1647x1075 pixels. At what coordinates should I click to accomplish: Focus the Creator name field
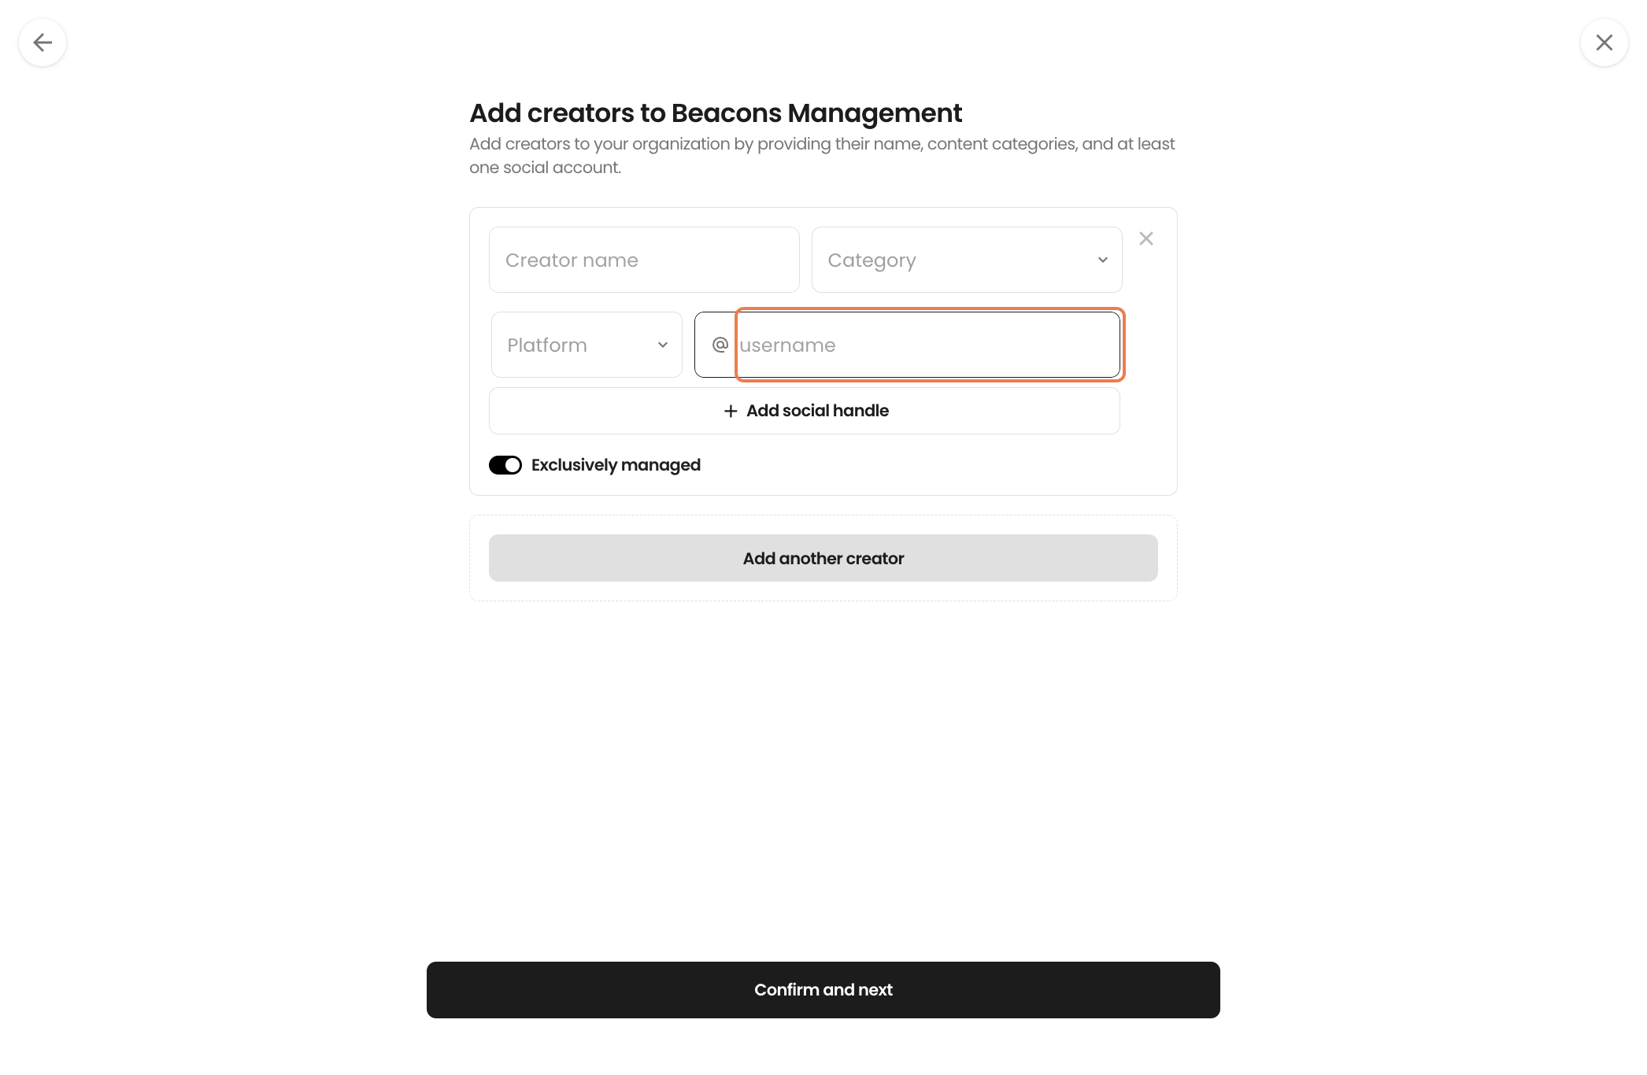644,260
